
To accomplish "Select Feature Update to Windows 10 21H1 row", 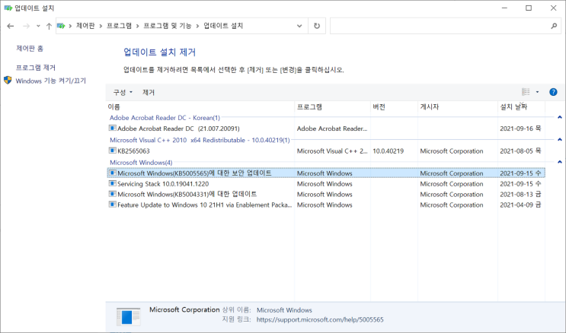I will [326, 205].
